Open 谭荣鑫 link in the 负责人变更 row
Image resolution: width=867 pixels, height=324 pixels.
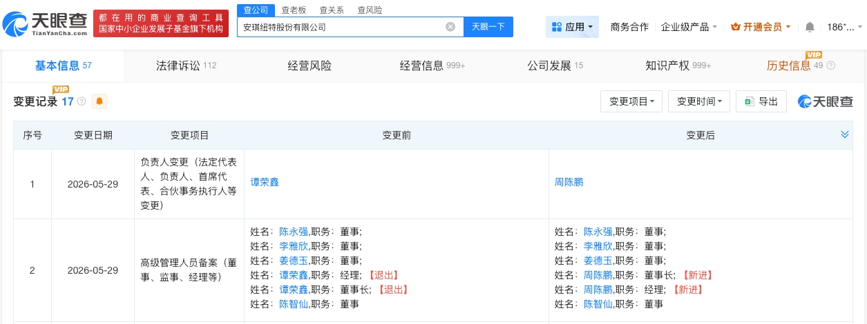coord(265,183)
